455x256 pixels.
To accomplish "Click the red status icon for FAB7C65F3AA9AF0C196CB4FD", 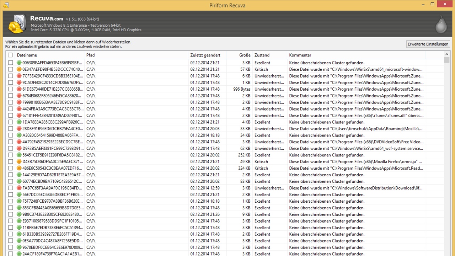I will click(x=19, y=188).
